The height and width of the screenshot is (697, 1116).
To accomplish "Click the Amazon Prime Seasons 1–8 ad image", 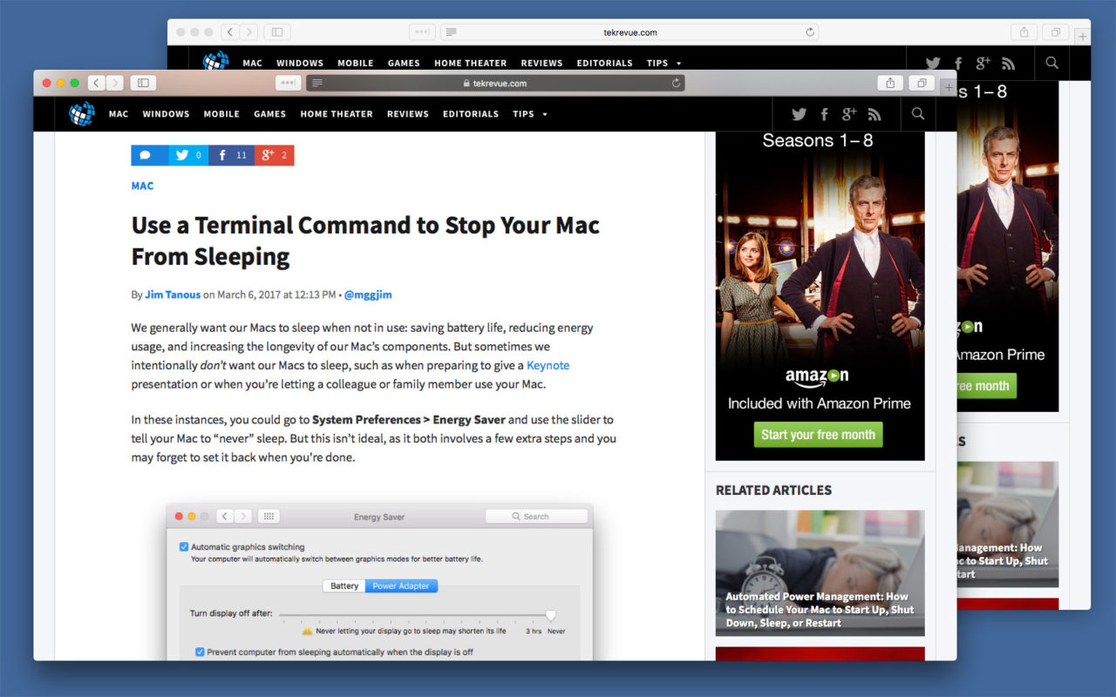I will (820, 296).
